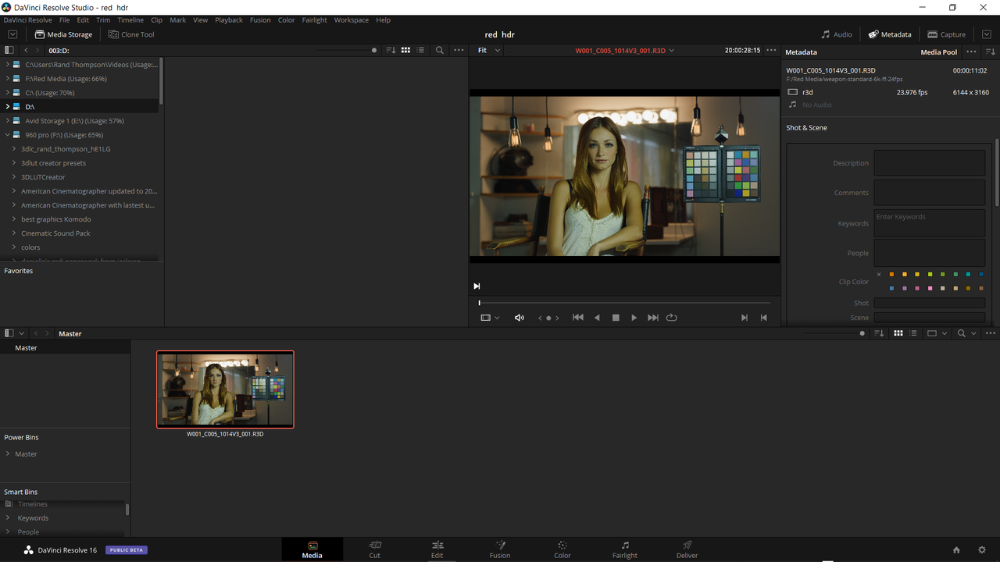
Task: Open the Color page icon
Action: coord(562,545)
